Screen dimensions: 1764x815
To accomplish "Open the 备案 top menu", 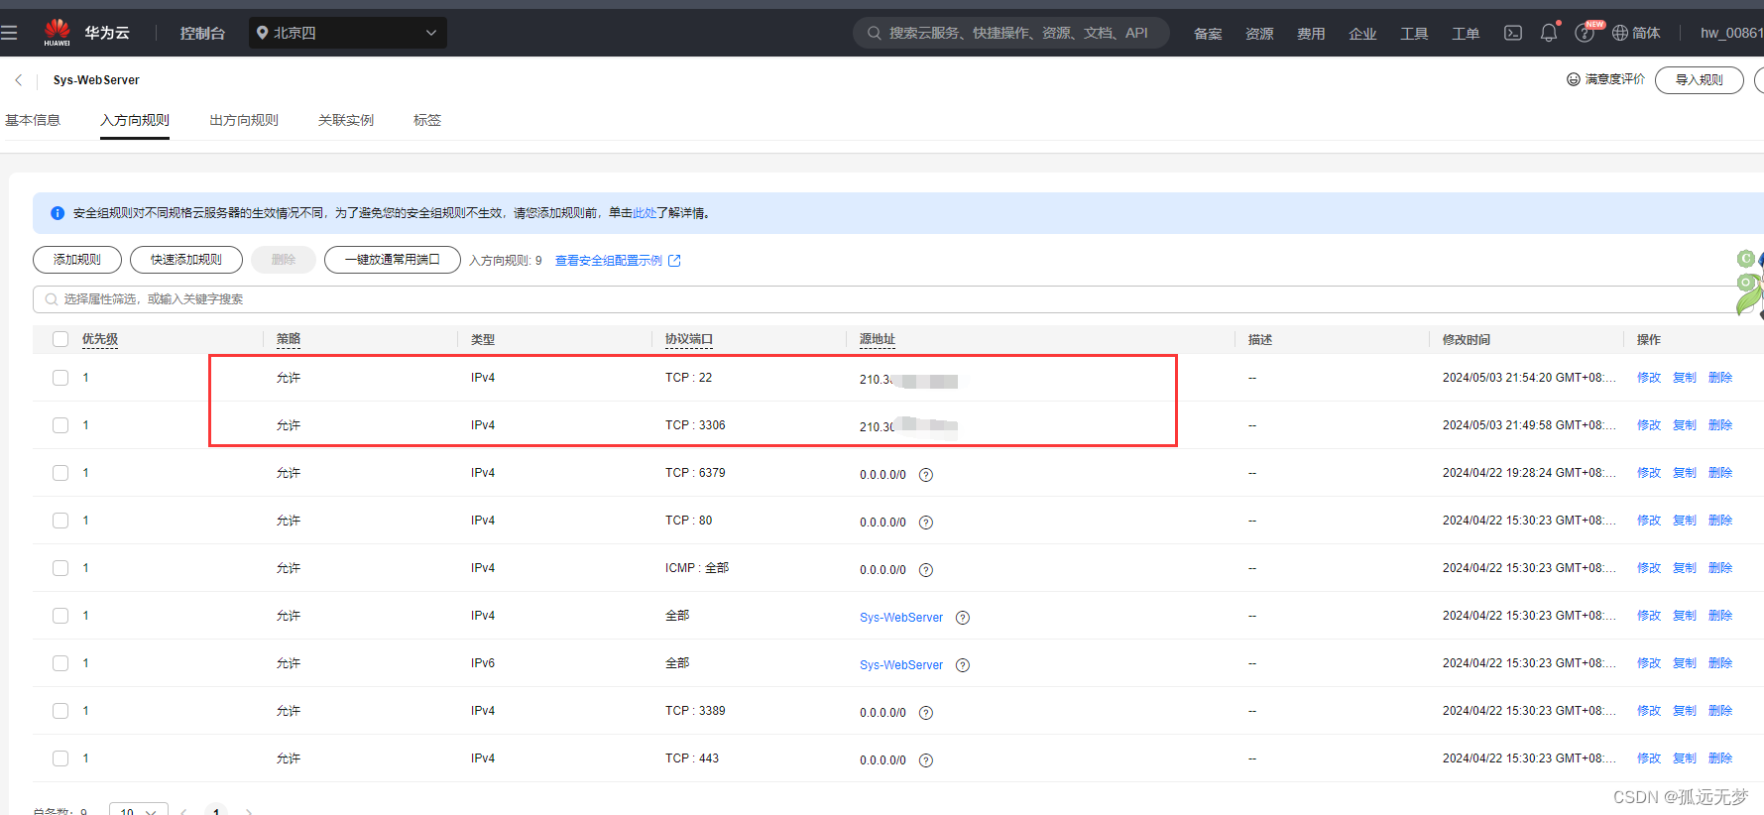I will pyautogui.click(x=1208, y=34).
